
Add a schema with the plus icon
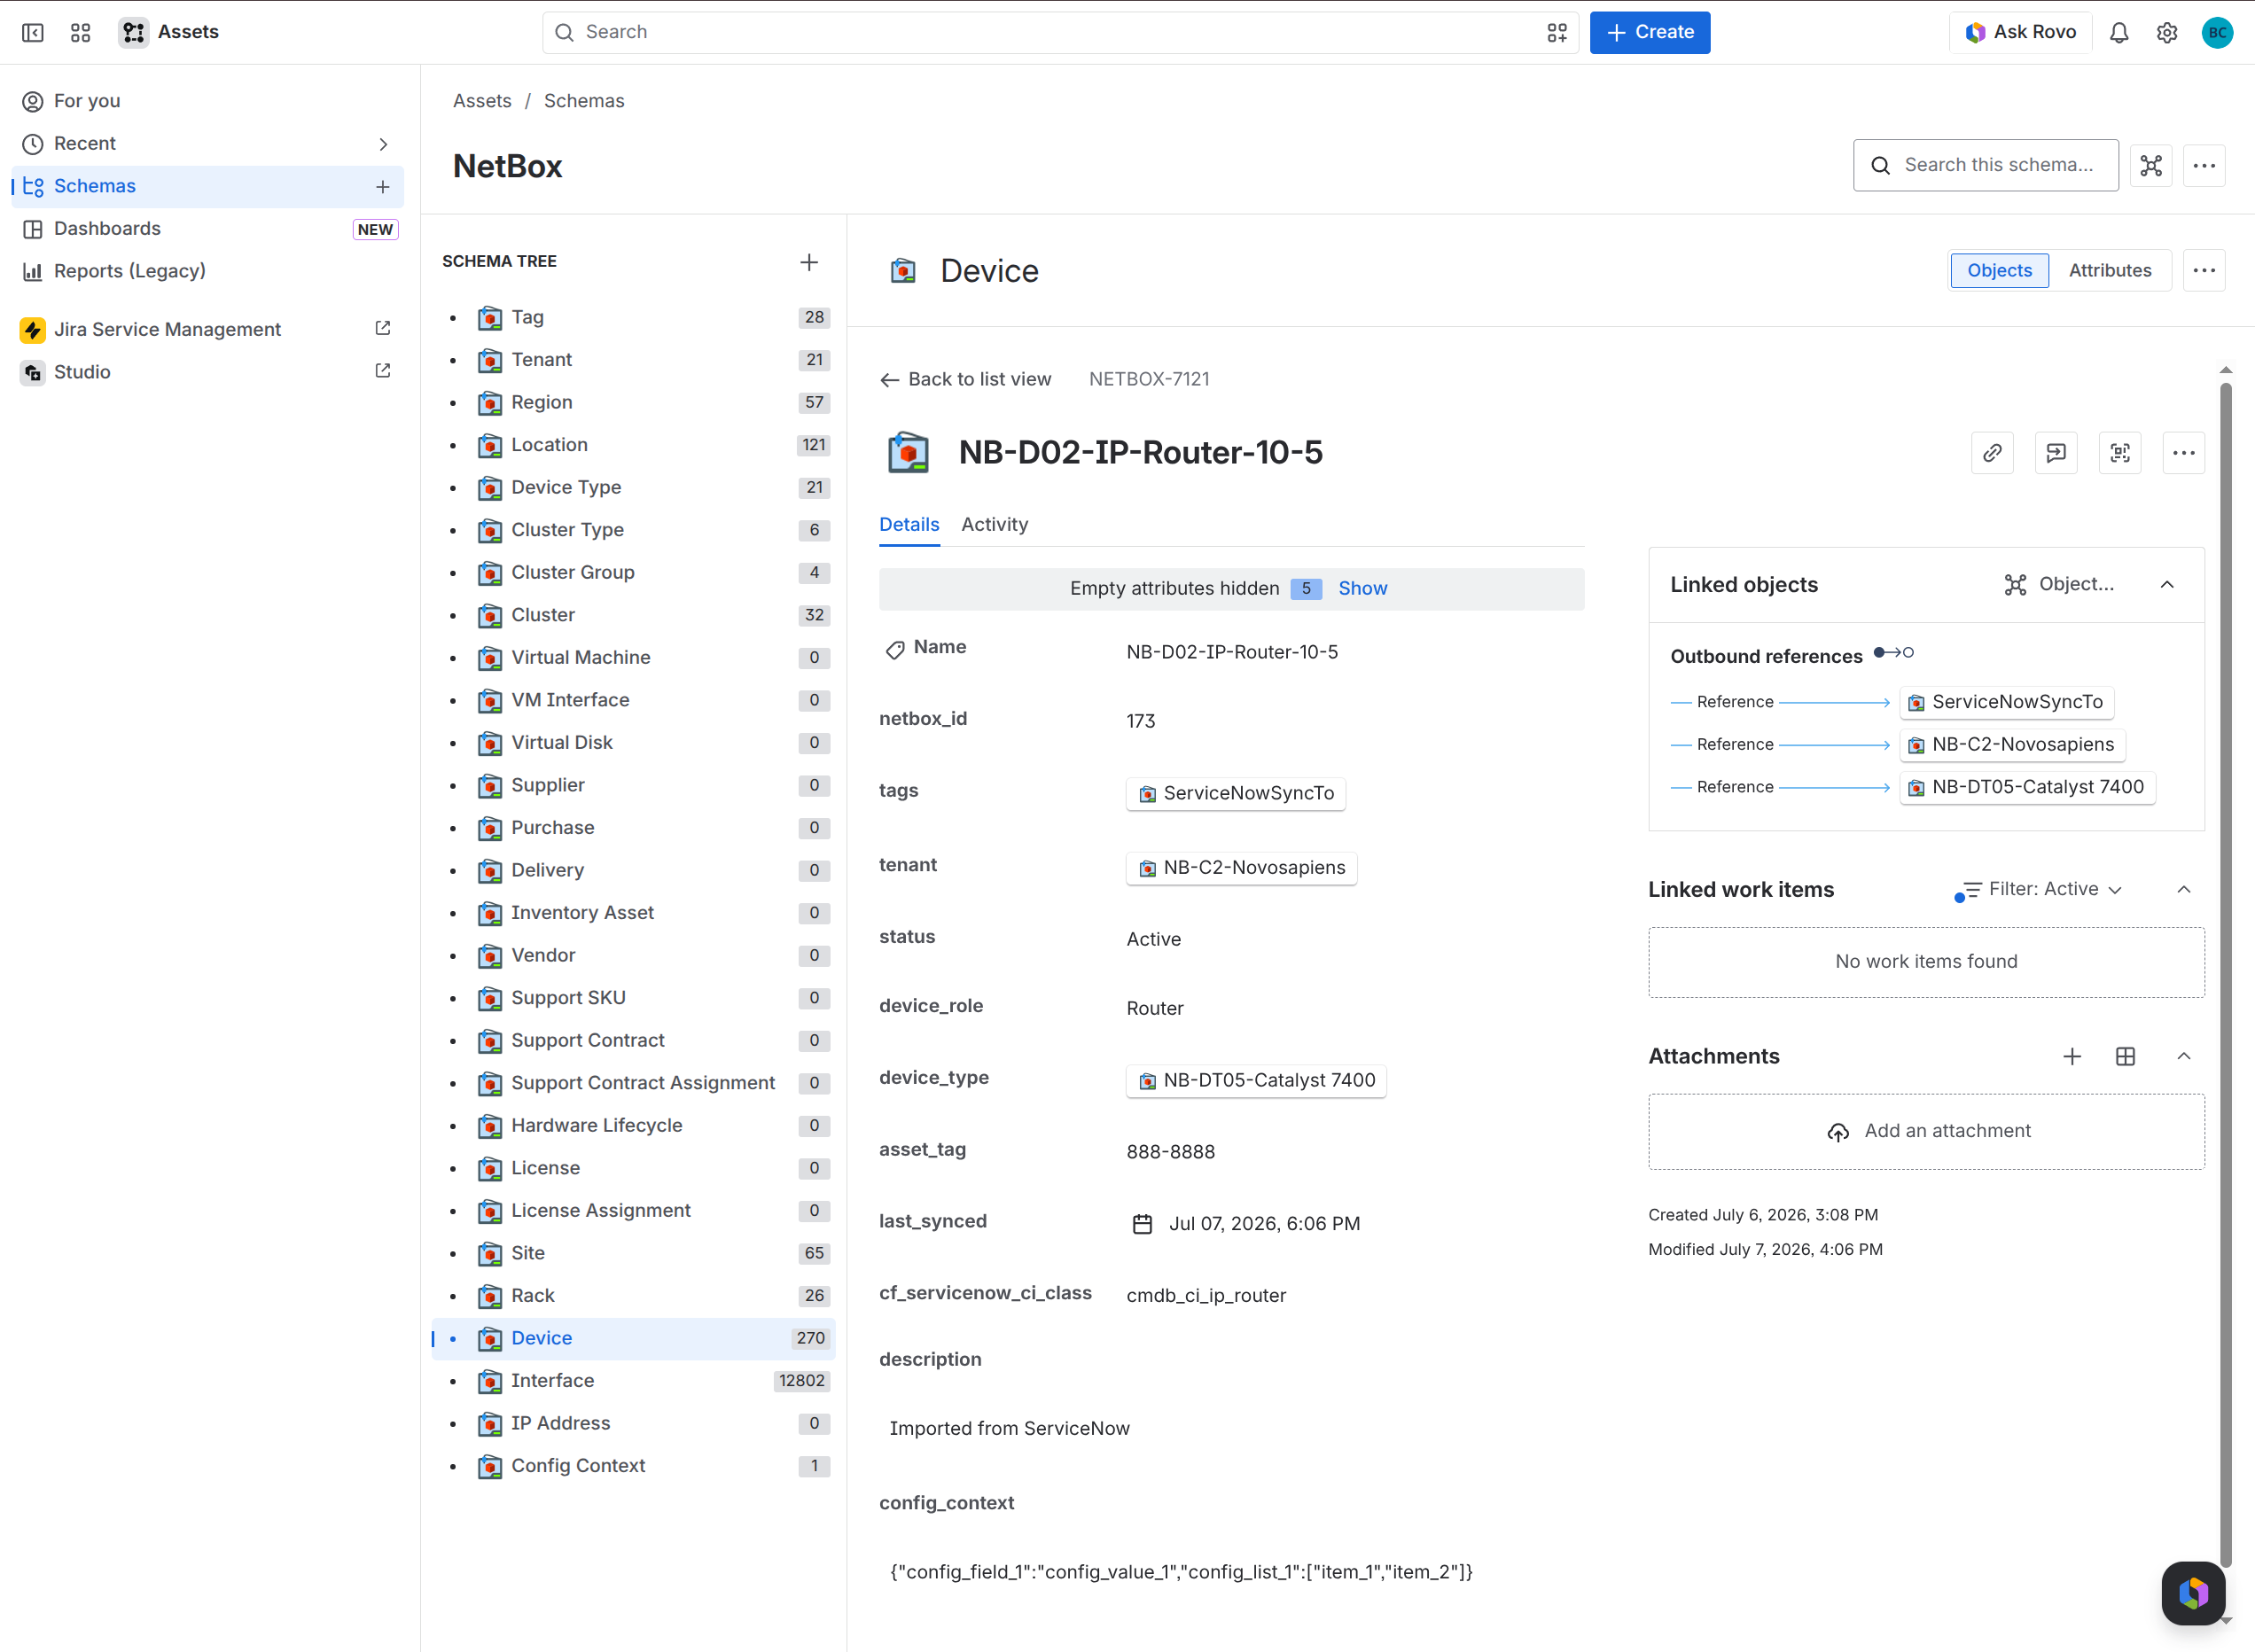click(383, 187)
